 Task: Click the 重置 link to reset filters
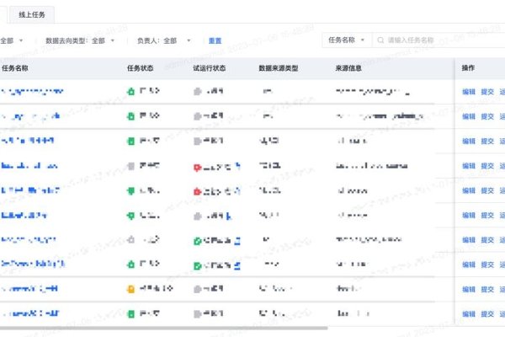click(x=215, y=40)
